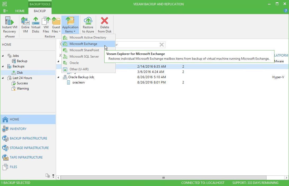Image resolution: width=289 pixels, height=186 pixels.
Task: Choose Microsoft SharePoint menu entry
Action: coord(88,50)
